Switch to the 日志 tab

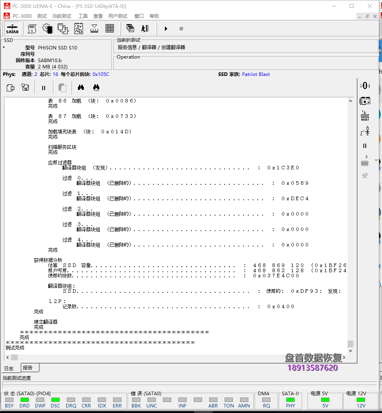click(9, 368)
